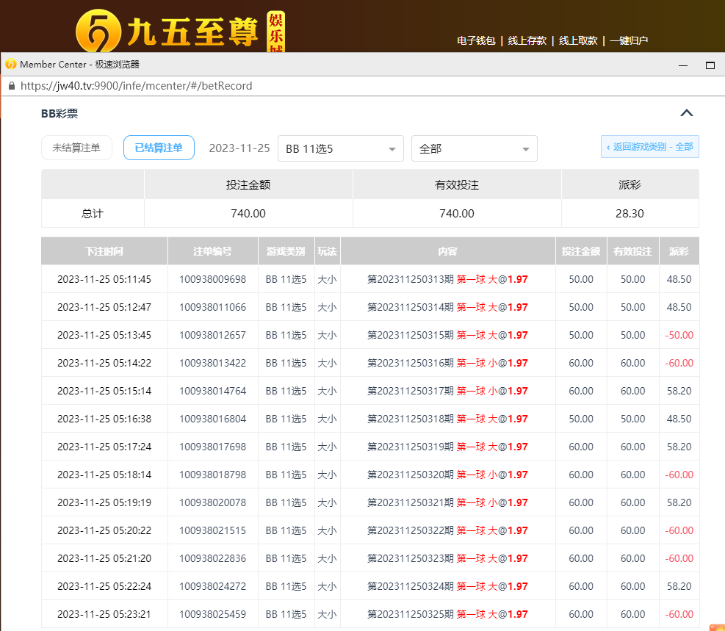725x631 pixels.
Task: Click timestamp 2023-11-25 05:15:14
Action: tap(104, 391)
